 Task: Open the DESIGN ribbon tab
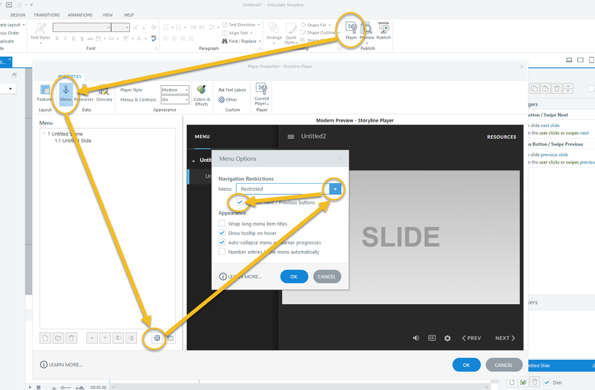pyautogui.click(x=18, y=15)
